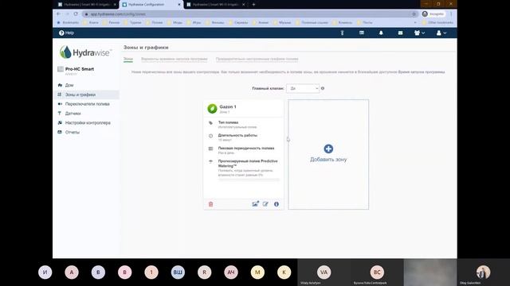
Task: Expand the user account dropdown in the header
Action: coord(441,33)
